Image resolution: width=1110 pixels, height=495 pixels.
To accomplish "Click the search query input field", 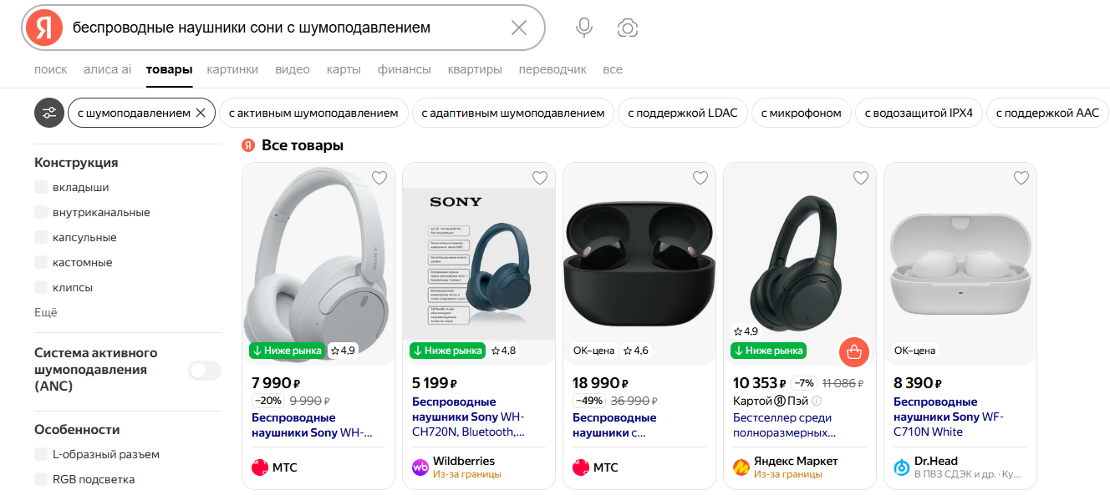I will pyautogui.click(x=284, y=28).
